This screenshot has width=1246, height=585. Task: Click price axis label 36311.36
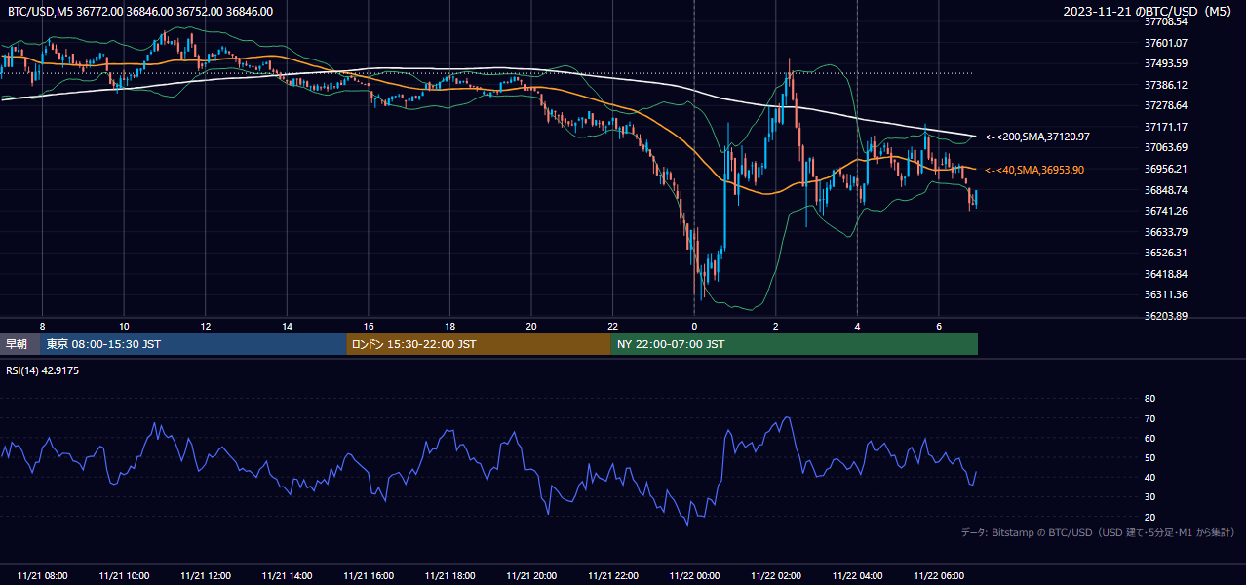pos(1166,294)
